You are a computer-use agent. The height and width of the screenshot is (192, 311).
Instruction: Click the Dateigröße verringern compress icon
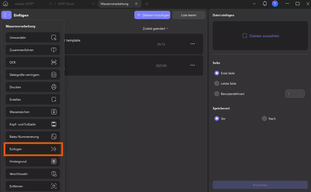tap(54, 75)
